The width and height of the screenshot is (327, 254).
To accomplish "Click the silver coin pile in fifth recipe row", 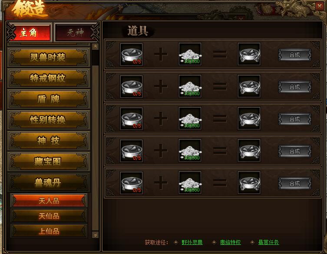I will (190, 183).
